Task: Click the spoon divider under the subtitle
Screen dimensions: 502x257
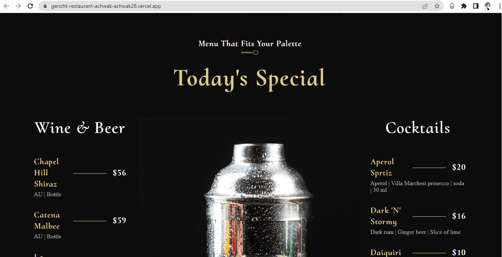Action: [x=250, y=52]
